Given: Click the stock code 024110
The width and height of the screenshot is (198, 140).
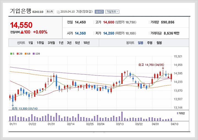Looking at the screenshot, I should pos(38,12).
